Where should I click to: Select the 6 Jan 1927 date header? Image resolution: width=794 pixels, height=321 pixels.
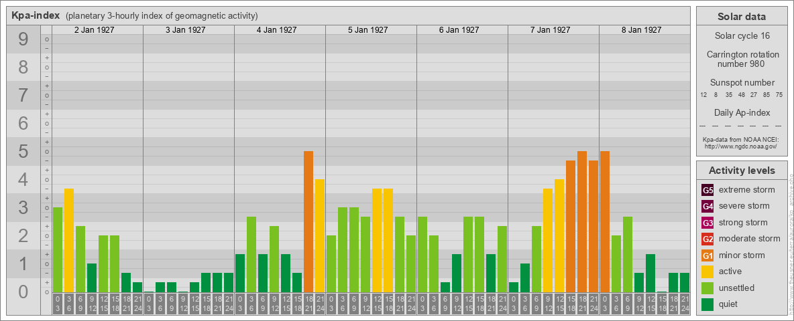[459, 30]
